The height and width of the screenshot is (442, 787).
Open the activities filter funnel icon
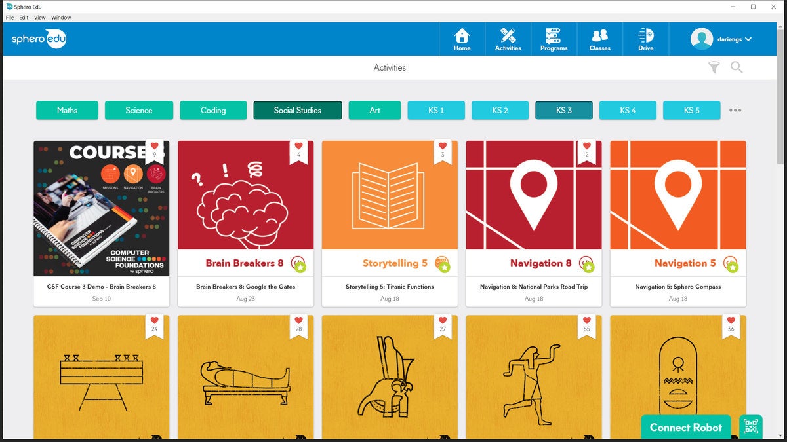point(714,67)
